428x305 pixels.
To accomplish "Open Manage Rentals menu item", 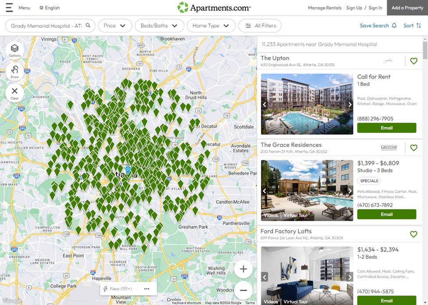I will (x=324, y=8).
